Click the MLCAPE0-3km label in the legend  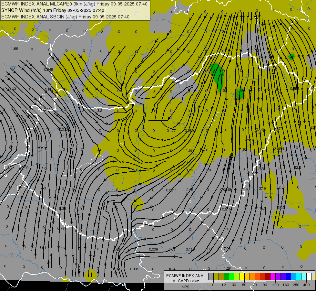[186, 281]
